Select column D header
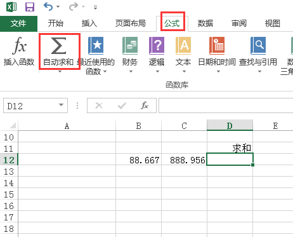 (x=230, y=126)
